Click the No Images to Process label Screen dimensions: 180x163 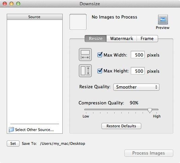[x=114, y=17]
